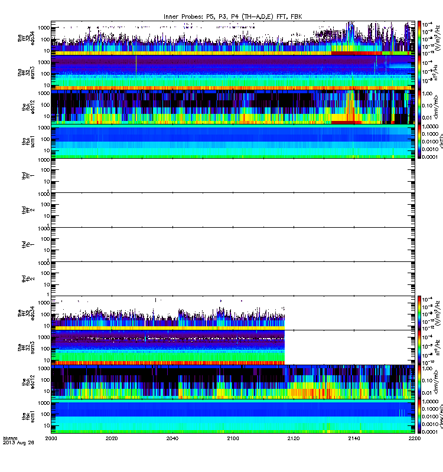443x472 pixels.
Task: Select the 'thd fff 2' panel label
Action: (28, 210)
